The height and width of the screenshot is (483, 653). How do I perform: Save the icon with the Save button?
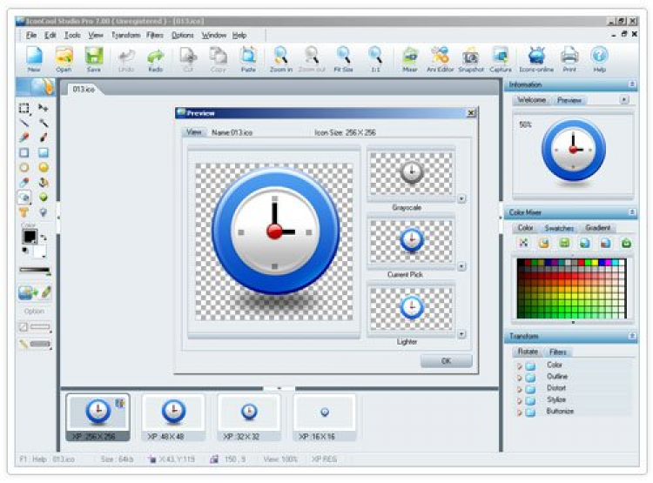[x=94, y=59]
